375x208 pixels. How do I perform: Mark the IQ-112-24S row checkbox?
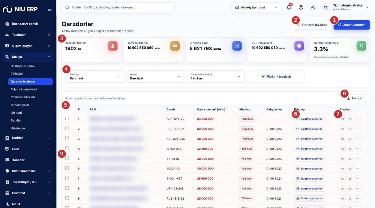[x=67, y=148]
